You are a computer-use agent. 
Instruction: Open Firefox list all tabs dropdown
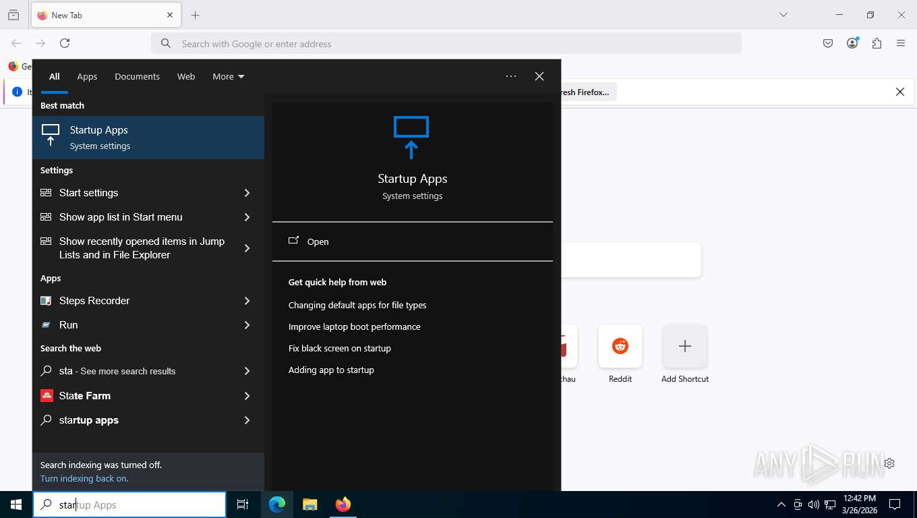[x=783, y=15]
